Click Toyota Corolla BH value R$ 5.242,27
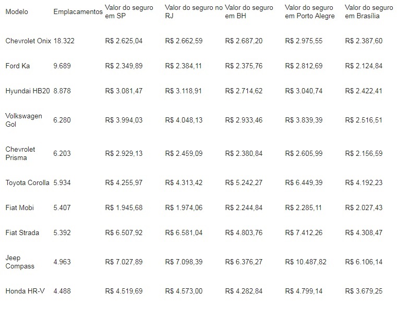The height and width of the screenshot is (318, 397). pos(244,182)
